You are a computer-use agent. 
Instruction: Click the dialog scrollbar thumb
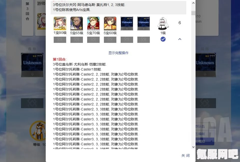(193, 13)
